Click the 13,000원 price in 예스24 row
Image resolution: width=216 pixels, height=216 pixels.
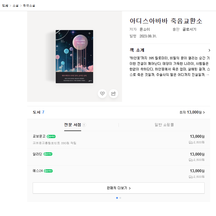[197, 171]
